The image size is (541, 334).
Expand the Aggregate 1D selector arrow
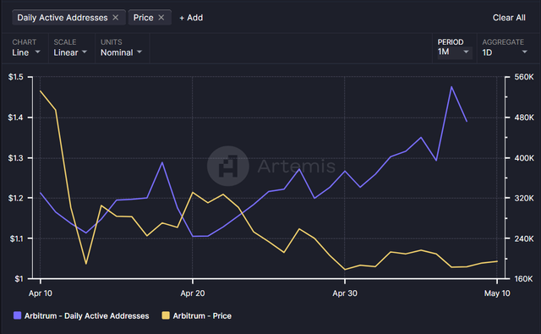tap(524, 52)
